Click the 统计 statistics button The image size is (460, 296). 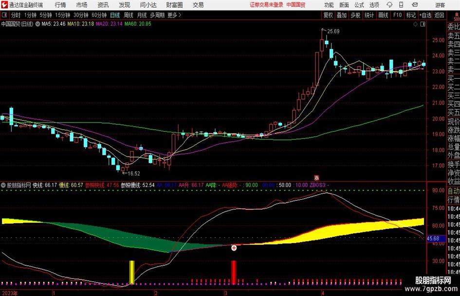(369, 15)
